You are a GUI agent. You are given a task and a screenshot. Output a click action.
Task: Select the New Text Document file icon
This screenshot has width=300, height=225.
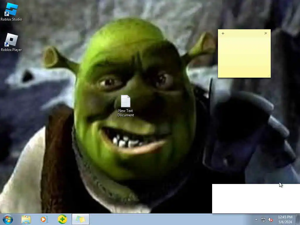point(125,106)
